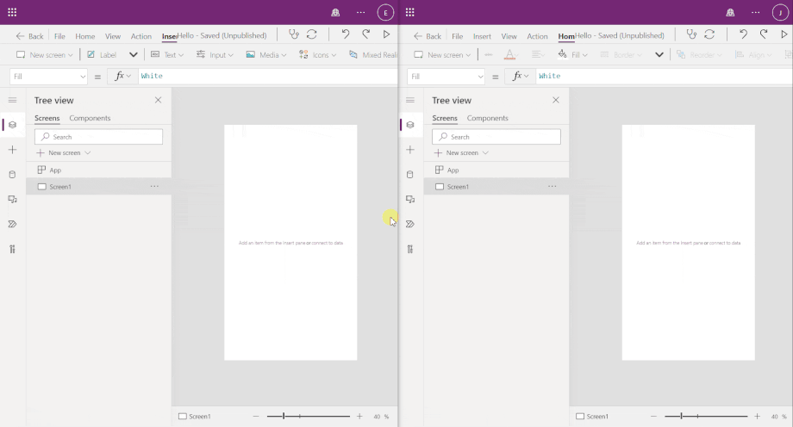Open account avatar 'E' in the left window

385,12
